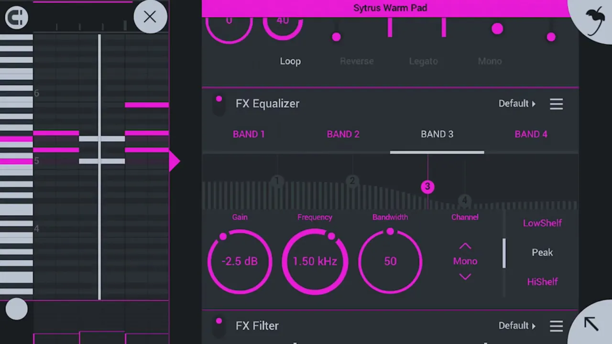Tap the snap magnet icon in piano roll
Screen dimensions: 612x344
16,18
